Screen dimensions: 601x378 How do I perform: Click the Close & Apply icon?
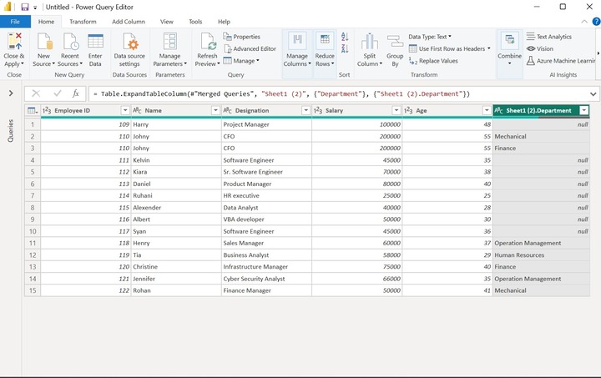(x=14, y=42)
